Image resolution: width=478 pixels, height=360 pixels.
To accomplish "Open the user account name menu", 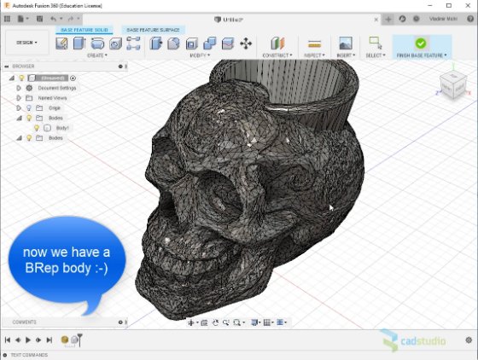I will point(443,19).
